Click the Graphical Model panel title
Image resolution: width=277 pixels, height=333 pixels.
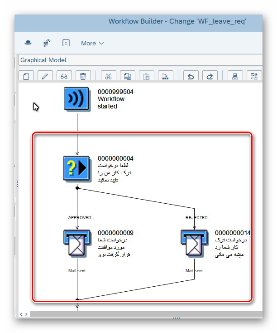tap(43, 60)
